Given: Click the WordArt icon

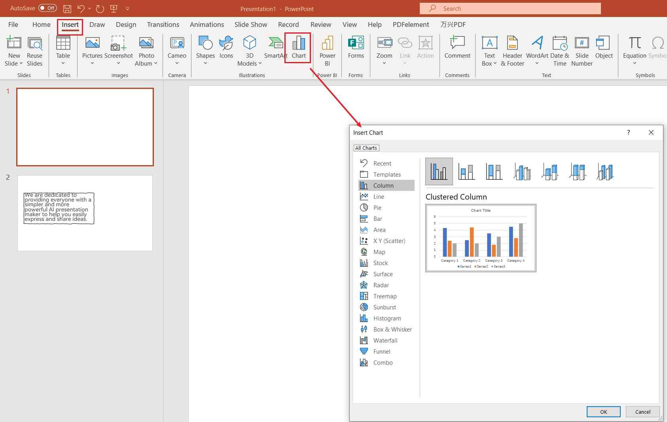Looking at the screenshot, I should click(x=537, y=43).
